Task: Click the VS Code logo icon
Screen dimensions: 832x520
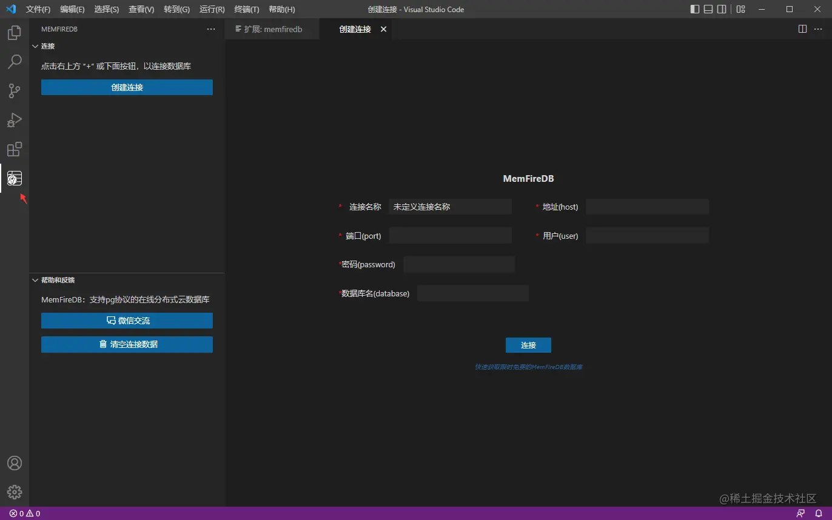Action: click(x=11, y=9)
